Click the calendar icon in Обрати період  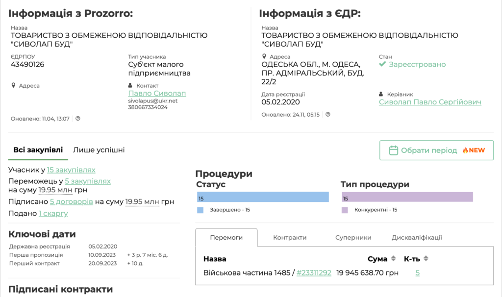[393, 150]
